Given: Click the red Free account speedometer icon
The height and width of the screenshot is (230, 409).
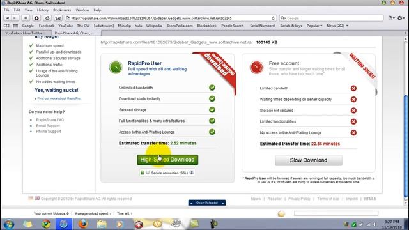Looking at the screenshot, I should pos(257,67).
